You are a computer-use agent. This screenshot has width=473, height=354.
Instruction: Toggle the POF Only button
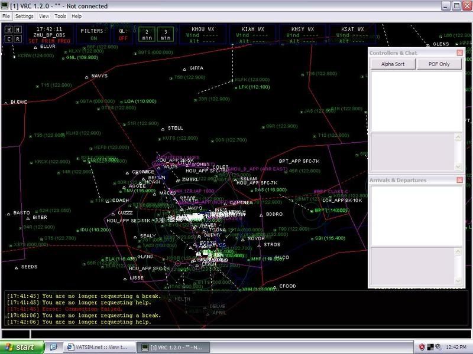point(439,64)
